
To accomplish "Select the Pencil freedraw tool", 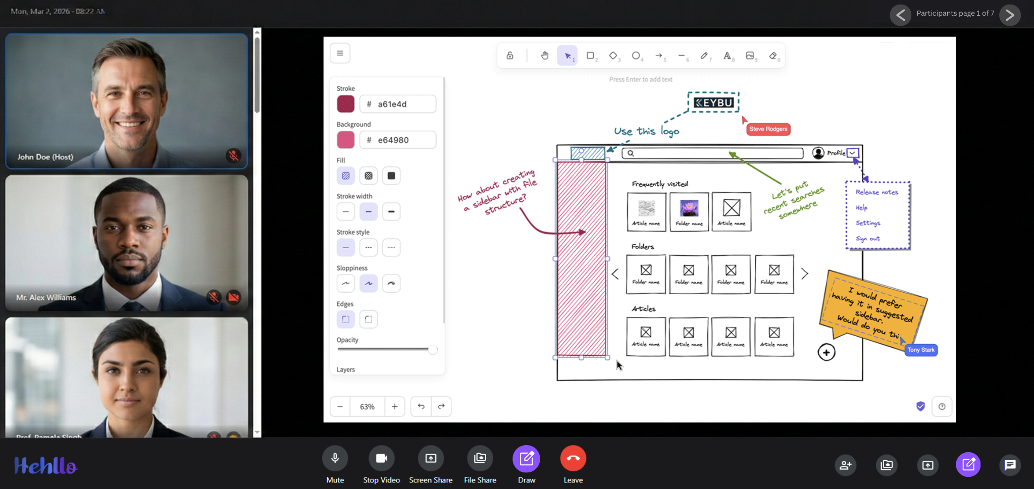I will (704, 56).
